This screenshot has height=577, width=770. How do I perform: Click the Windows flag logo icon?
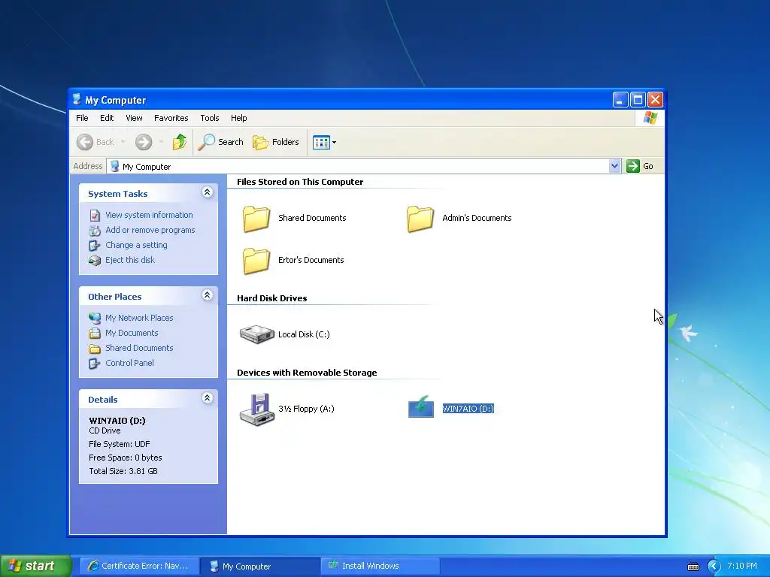650,118
